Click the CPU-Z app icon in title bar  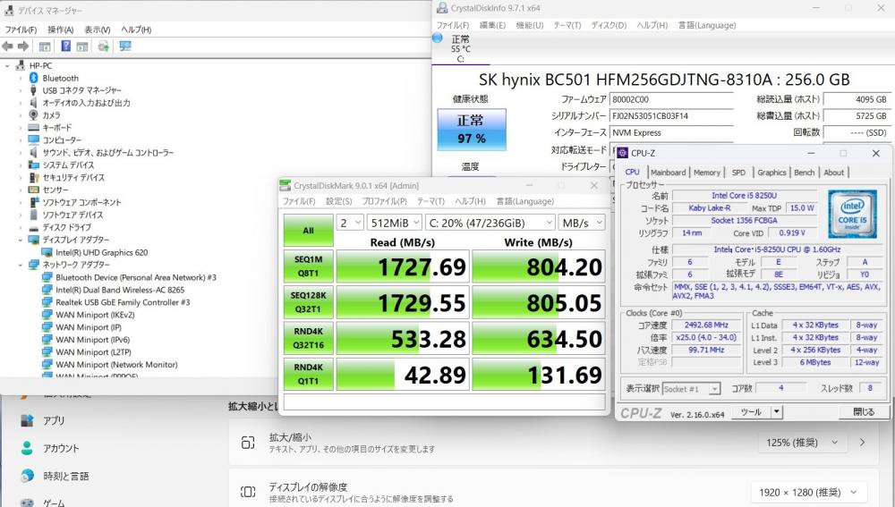pos(623,153)
